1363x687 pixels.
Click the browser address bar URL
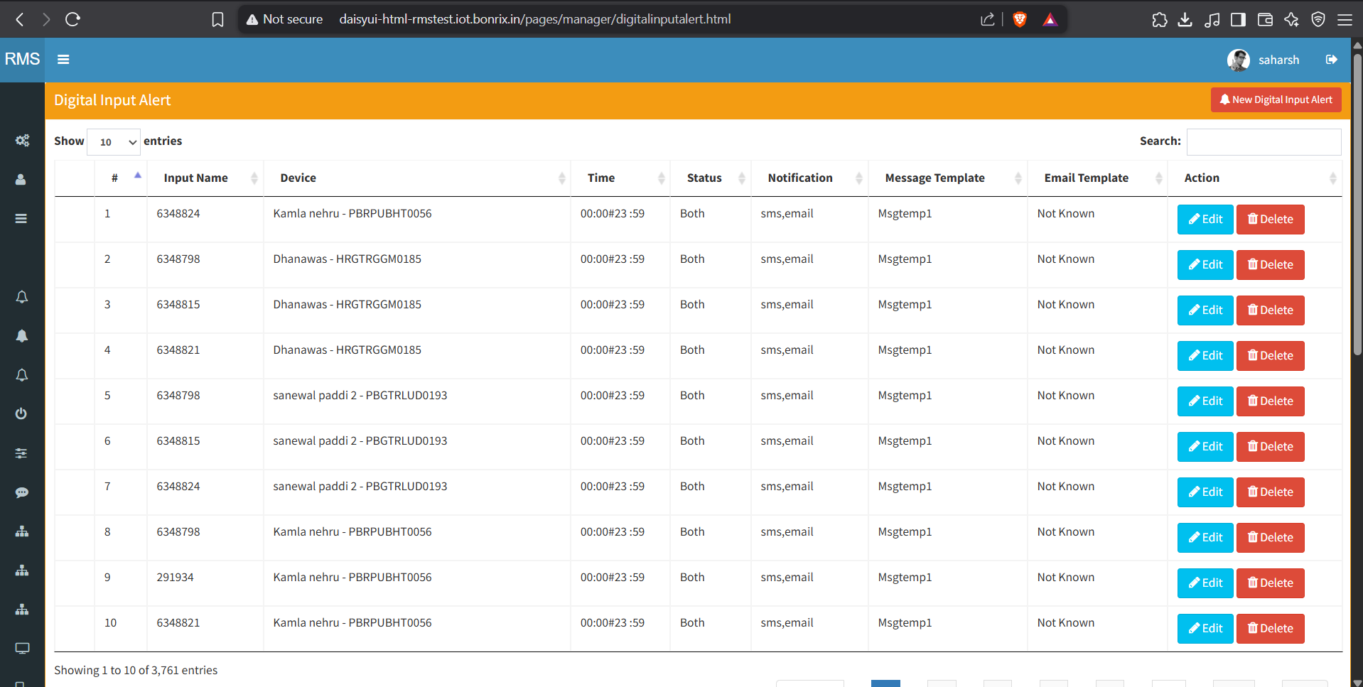click(x=534, y=19)
